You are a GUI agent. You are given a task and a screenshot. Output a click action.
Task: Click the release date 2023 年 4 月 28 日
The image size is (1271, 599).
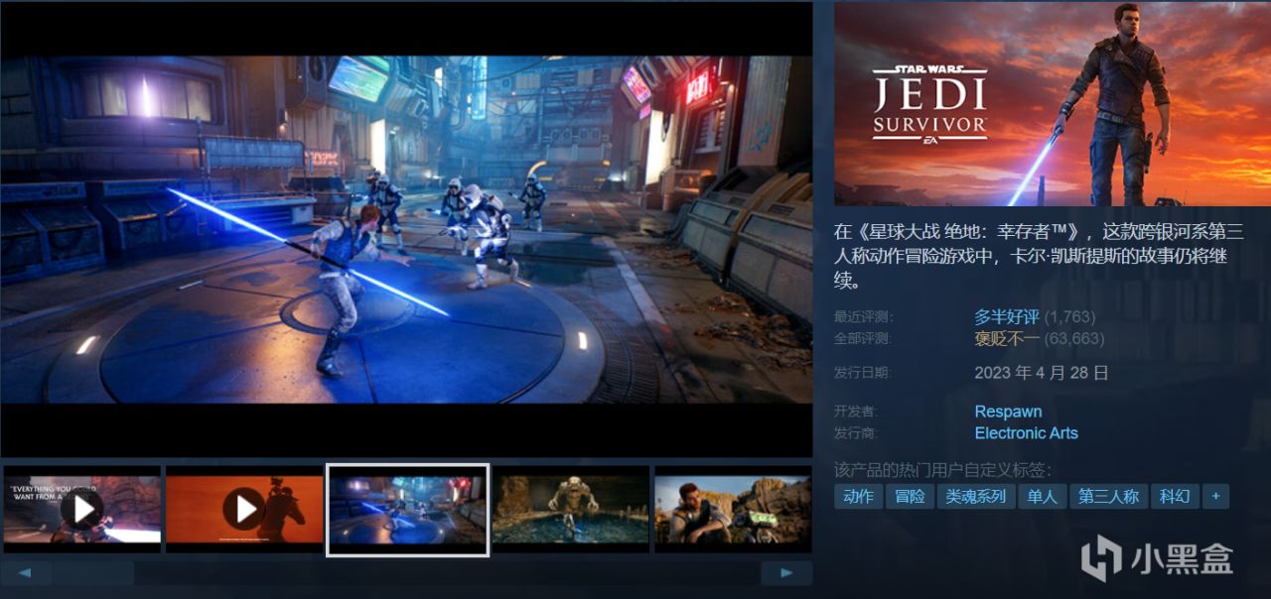pyautogui.click(x=1042, y=374)
